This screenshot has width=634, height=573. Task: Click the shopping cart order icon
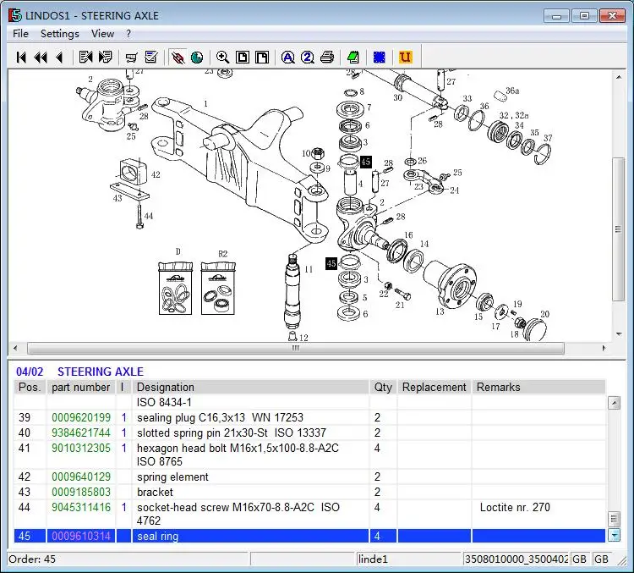(131, 57)
